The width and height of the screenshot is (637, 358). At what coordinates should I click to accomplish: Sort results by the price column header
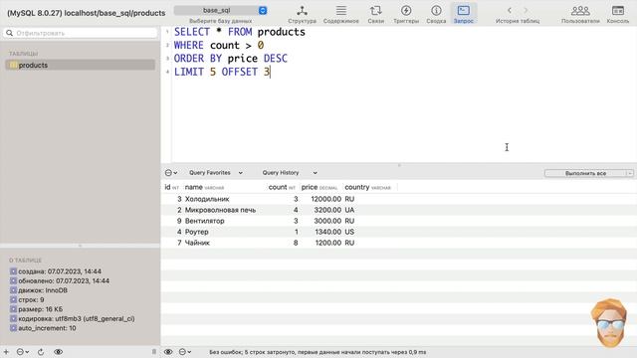pos(319,187)
